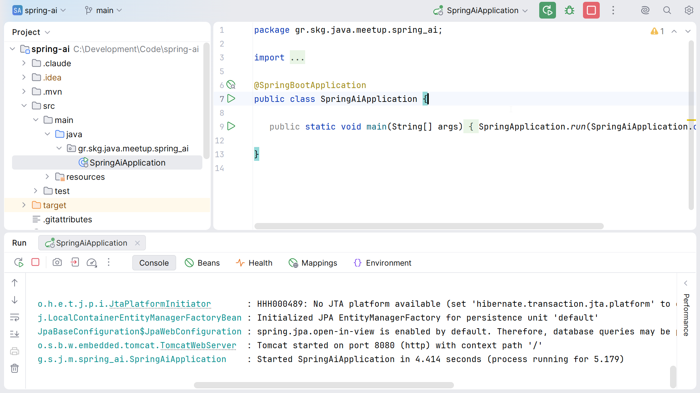The height and width of the screenshot is (393, 700).
Task: Open the spring-ai project dropdown
Action: [x=39, y=10]
